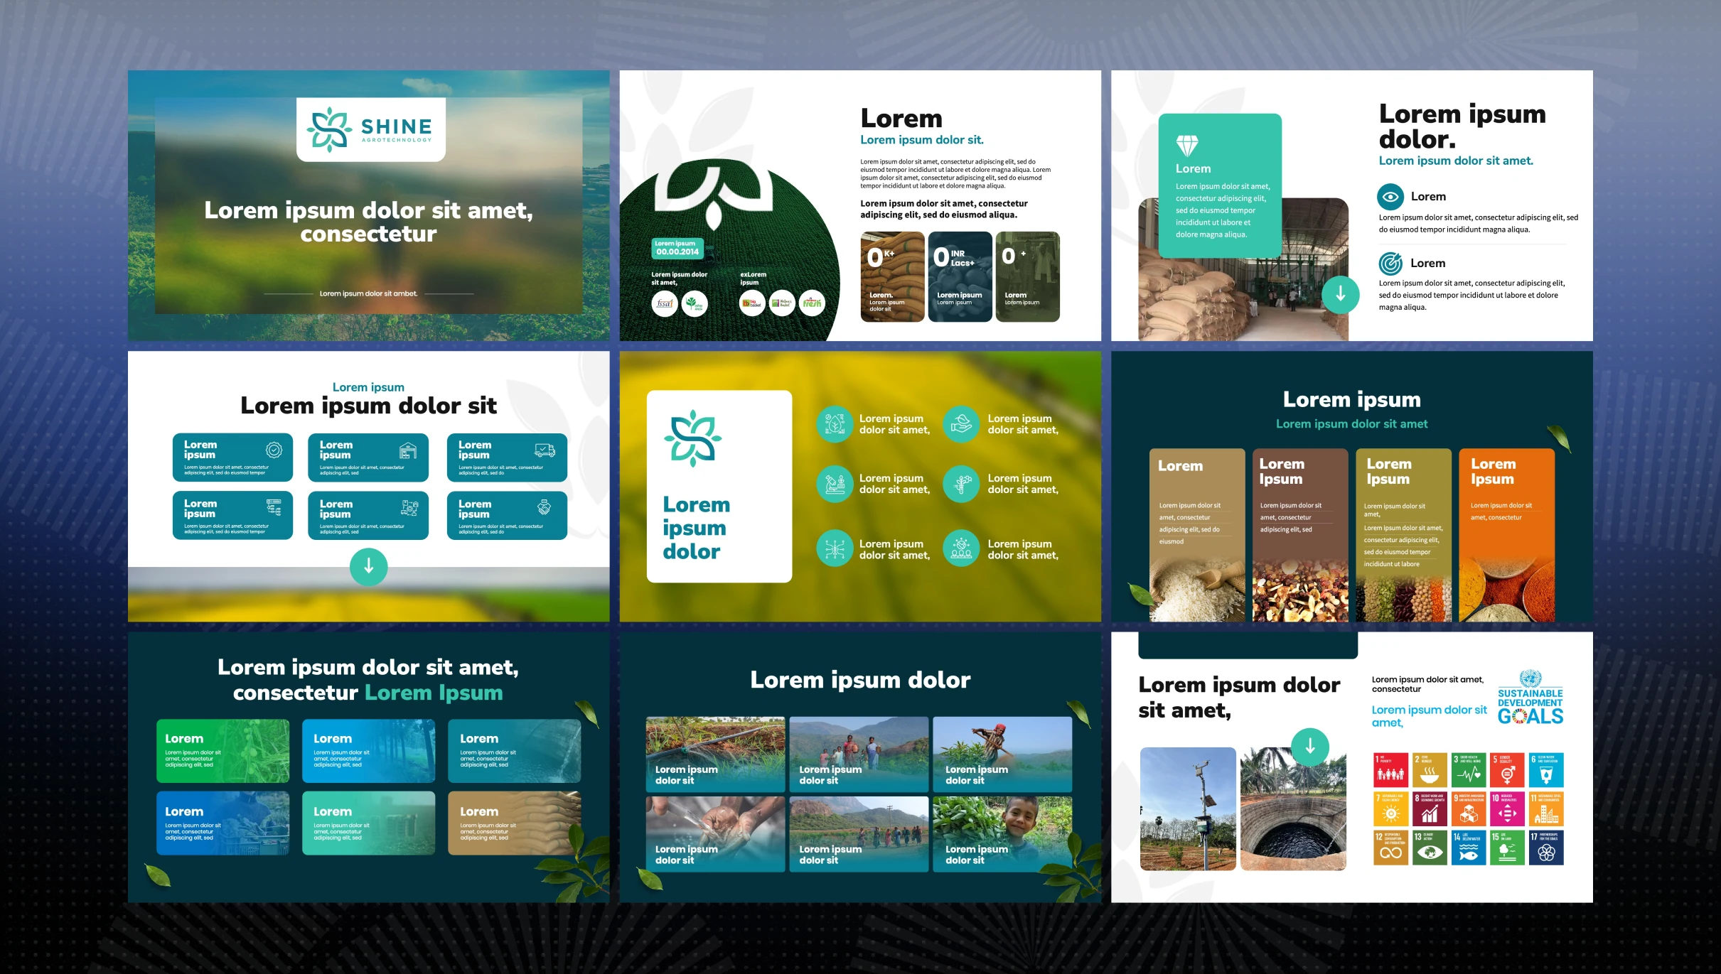Click the warehouse icon on the teal card
The height and width of the screenshot is (974, 1721).
(408, 450)
